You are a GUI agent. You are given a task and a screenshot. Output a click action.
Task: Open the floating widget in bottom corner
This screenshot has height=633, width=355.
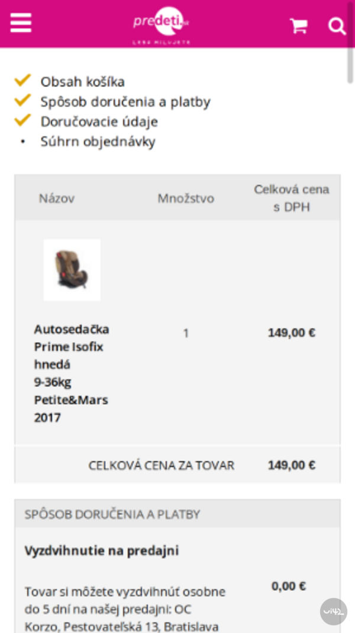[333, 611]
